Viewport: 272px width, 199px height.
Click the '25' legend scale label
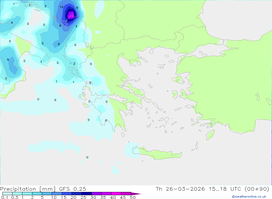(x=83, y=197)
